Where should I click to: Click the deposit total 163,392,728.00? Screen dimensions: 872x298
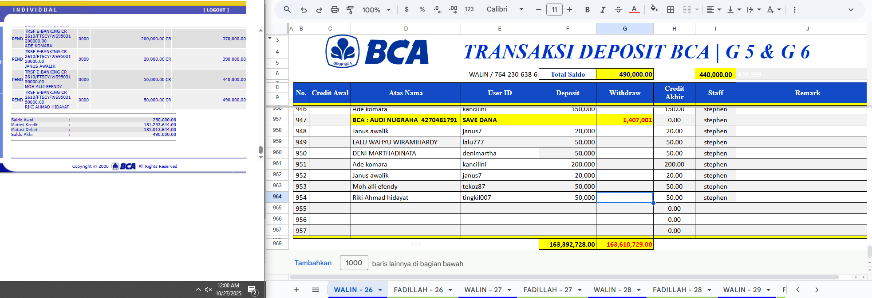click(x=568, y=244)
